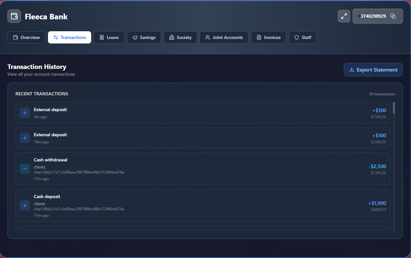Switch to the Loans tab
The image size is (411, 258).
[x=109, y=37]
